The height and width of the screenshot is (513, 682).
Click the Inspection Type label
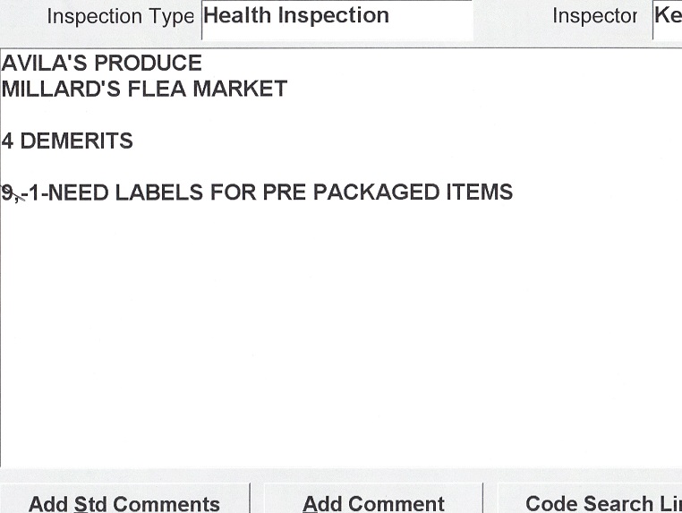[120, 17]
